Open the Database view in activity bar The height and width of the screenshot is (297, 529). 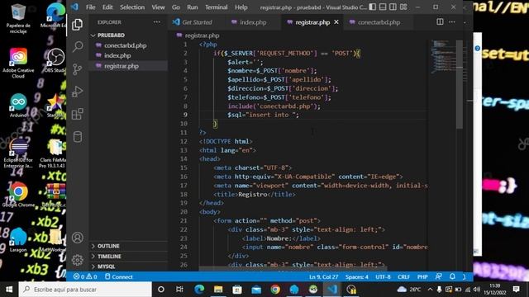coord(78,137)
